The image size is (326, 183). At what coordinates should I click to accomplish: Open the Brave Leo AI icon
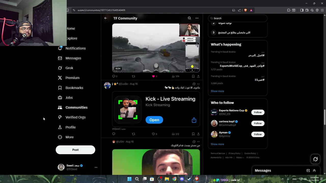pos(312,10)
